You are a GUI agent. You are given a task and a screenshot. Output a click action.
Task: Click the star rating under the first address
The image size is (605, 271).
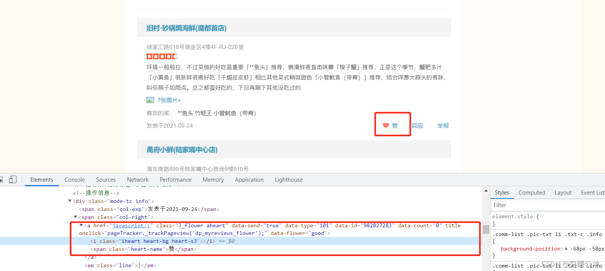pyautogui.click(x=162, y=56)
